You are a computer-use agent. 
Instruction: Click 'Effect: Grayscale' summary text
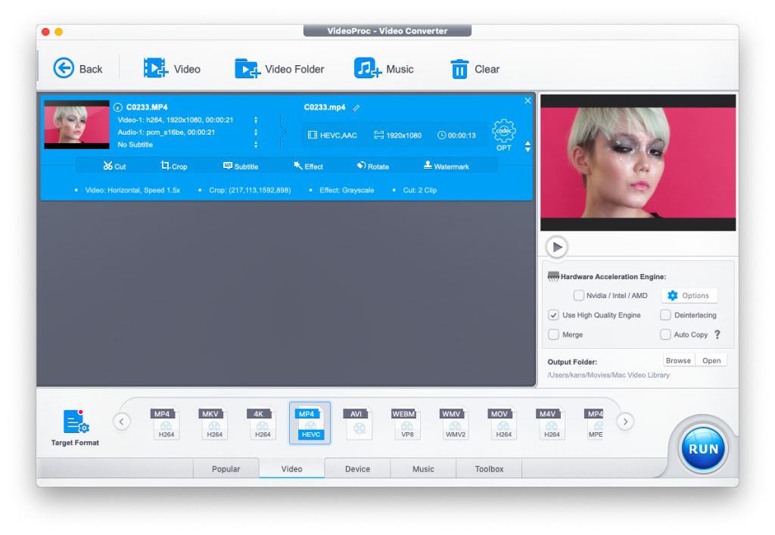pos(347,190)
